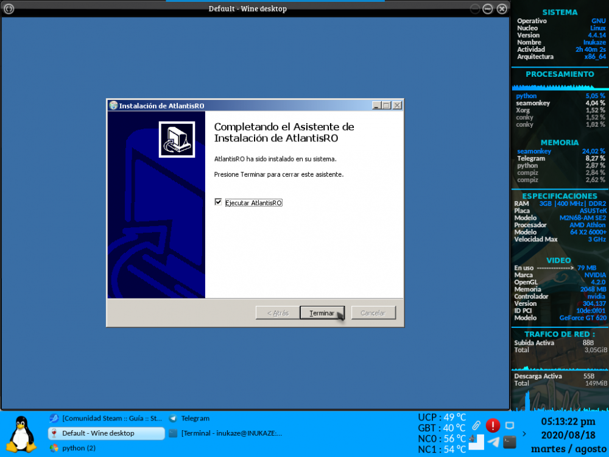Expand the system tray hidden icons arrow
609x457 pixels.
[x=524, y=434]
